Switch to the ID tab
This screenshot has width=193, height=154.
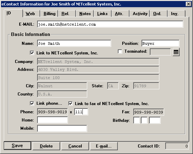click(x=13, y=13)
